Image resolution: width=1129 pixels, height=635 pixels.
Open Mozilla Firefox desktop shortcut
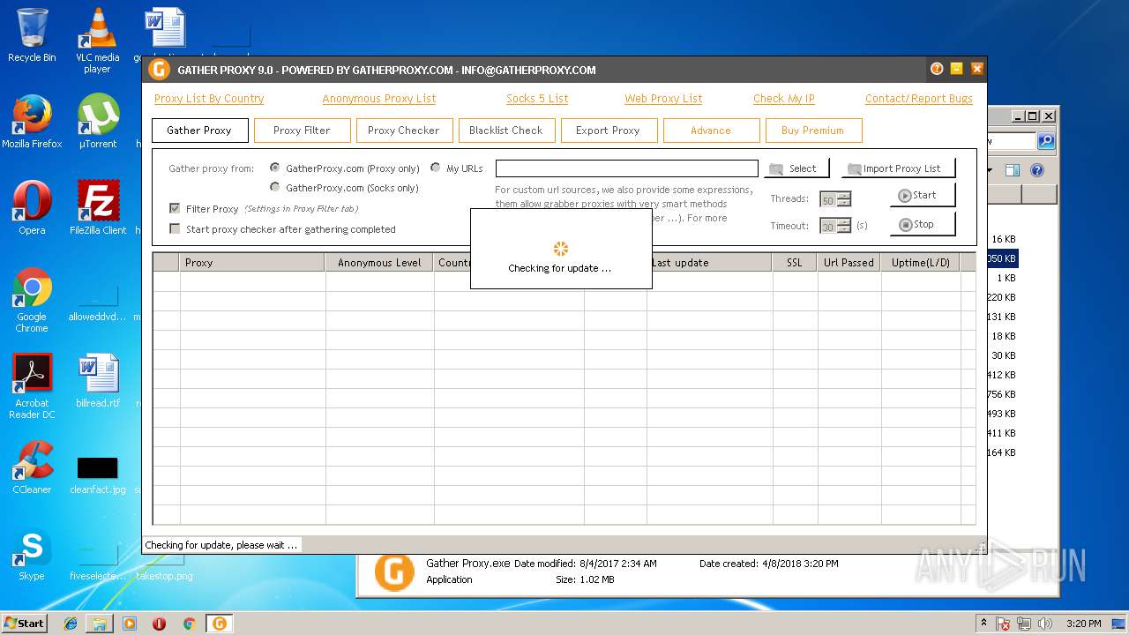(x=32, y=122)
